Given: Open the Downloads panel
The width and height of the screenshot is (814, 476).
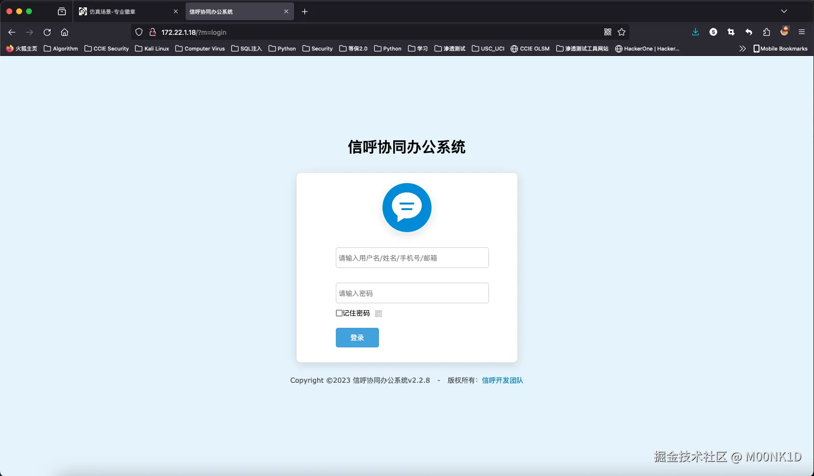Looking at the screenshot, I should pos(695,32).
